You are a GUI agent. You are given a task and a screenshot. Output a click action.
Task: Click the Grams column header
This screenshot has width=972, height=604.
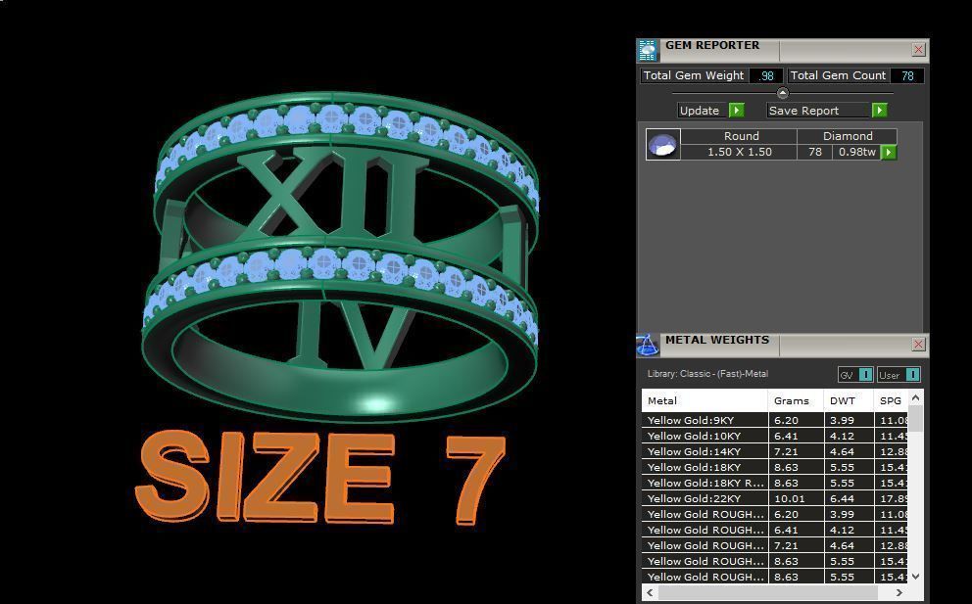[x=796, y=400]
